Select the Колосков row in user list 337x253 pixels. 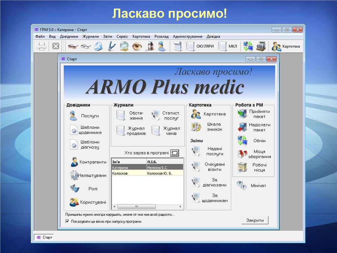click(147, 173)
